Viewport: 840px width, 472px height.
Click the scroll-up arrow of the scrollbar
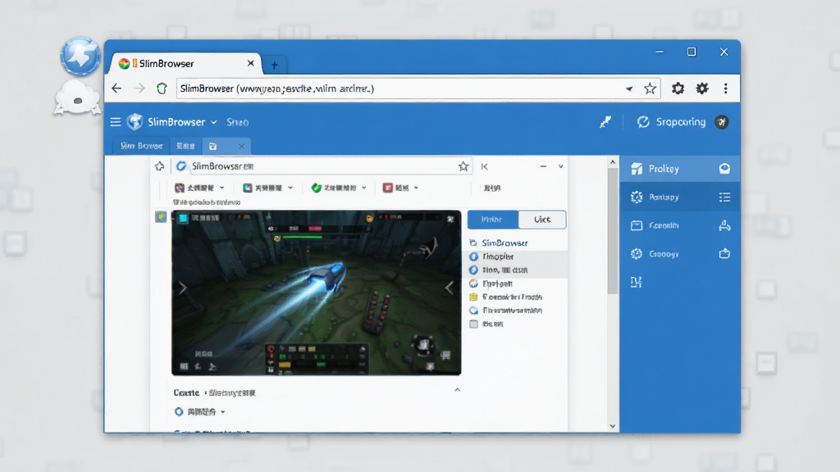click(x=612, y=161)
